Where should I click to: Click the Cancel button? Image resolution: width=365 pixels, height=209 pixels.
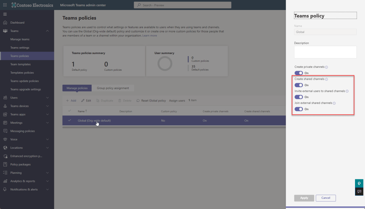325,198
